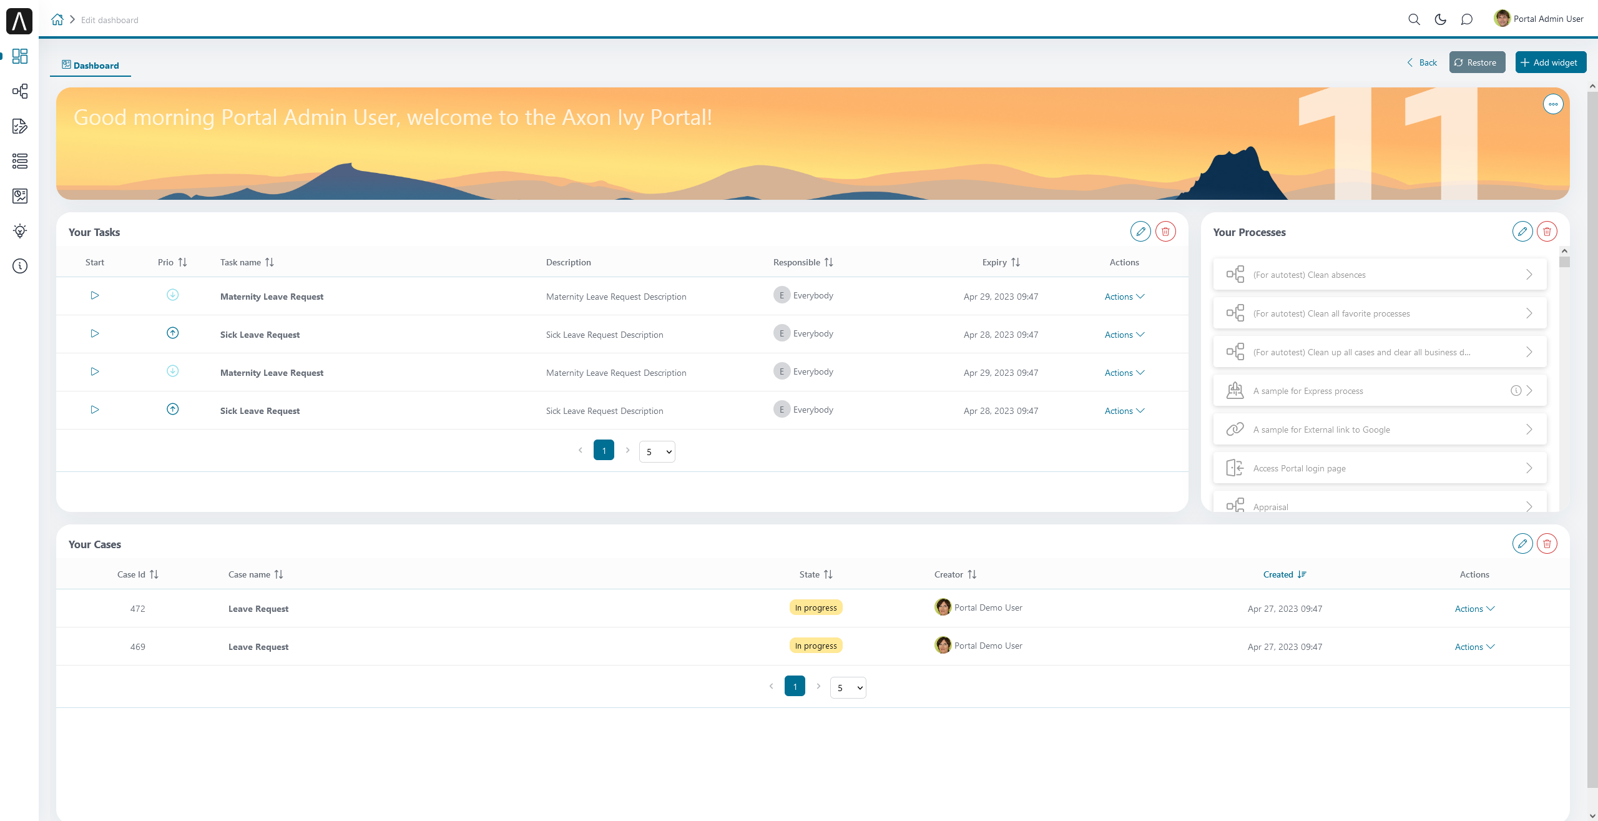Open A sample for External link to Google
This screenshot has height=821, width=1598.
[x=1380, y=430]
